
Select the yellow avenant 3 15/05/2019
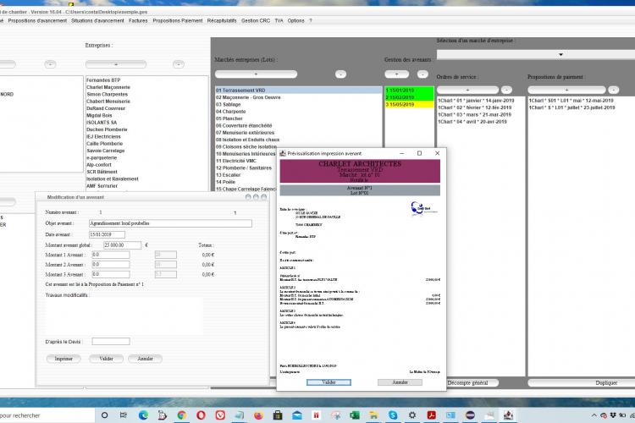tap(409, 104)
